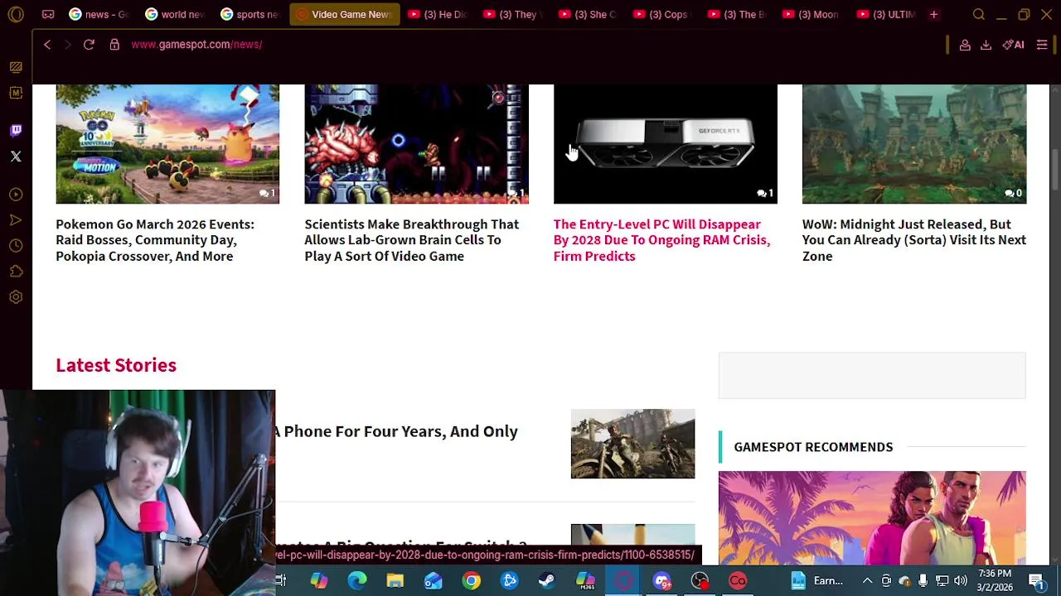1061x596 pixels.
Task: Open X (Twitter) in the sidebar
Action: [x=16, y=156]
